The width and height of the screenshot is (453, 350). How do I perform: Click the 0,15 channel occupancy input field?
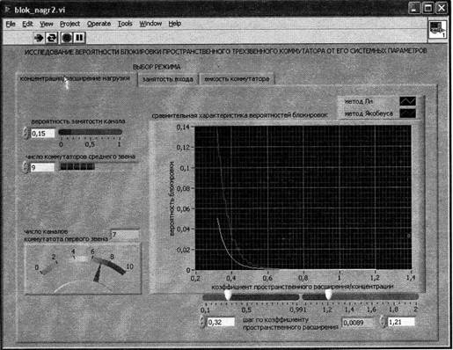pyautogui.click(x=43, y=134)
